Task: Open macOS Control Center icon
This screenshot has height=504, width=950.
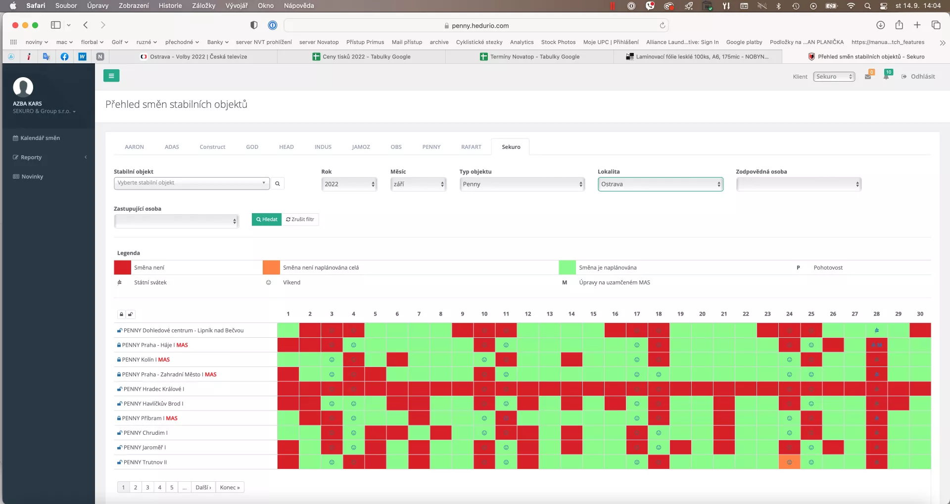Action: (x=884, y=6)
